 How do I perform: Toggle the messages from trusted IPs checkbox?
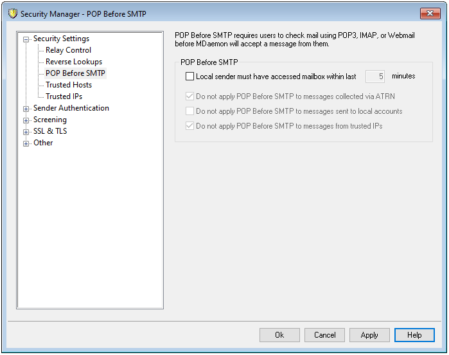point(189,126)
